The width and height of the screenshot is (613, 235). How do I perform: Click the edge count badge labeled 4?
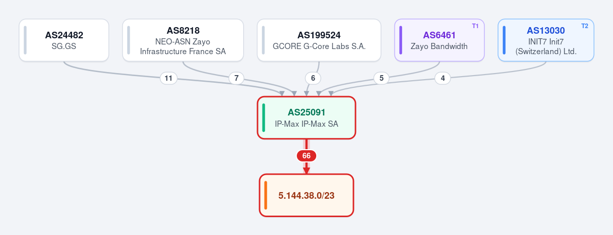click(x=443, y=78)
